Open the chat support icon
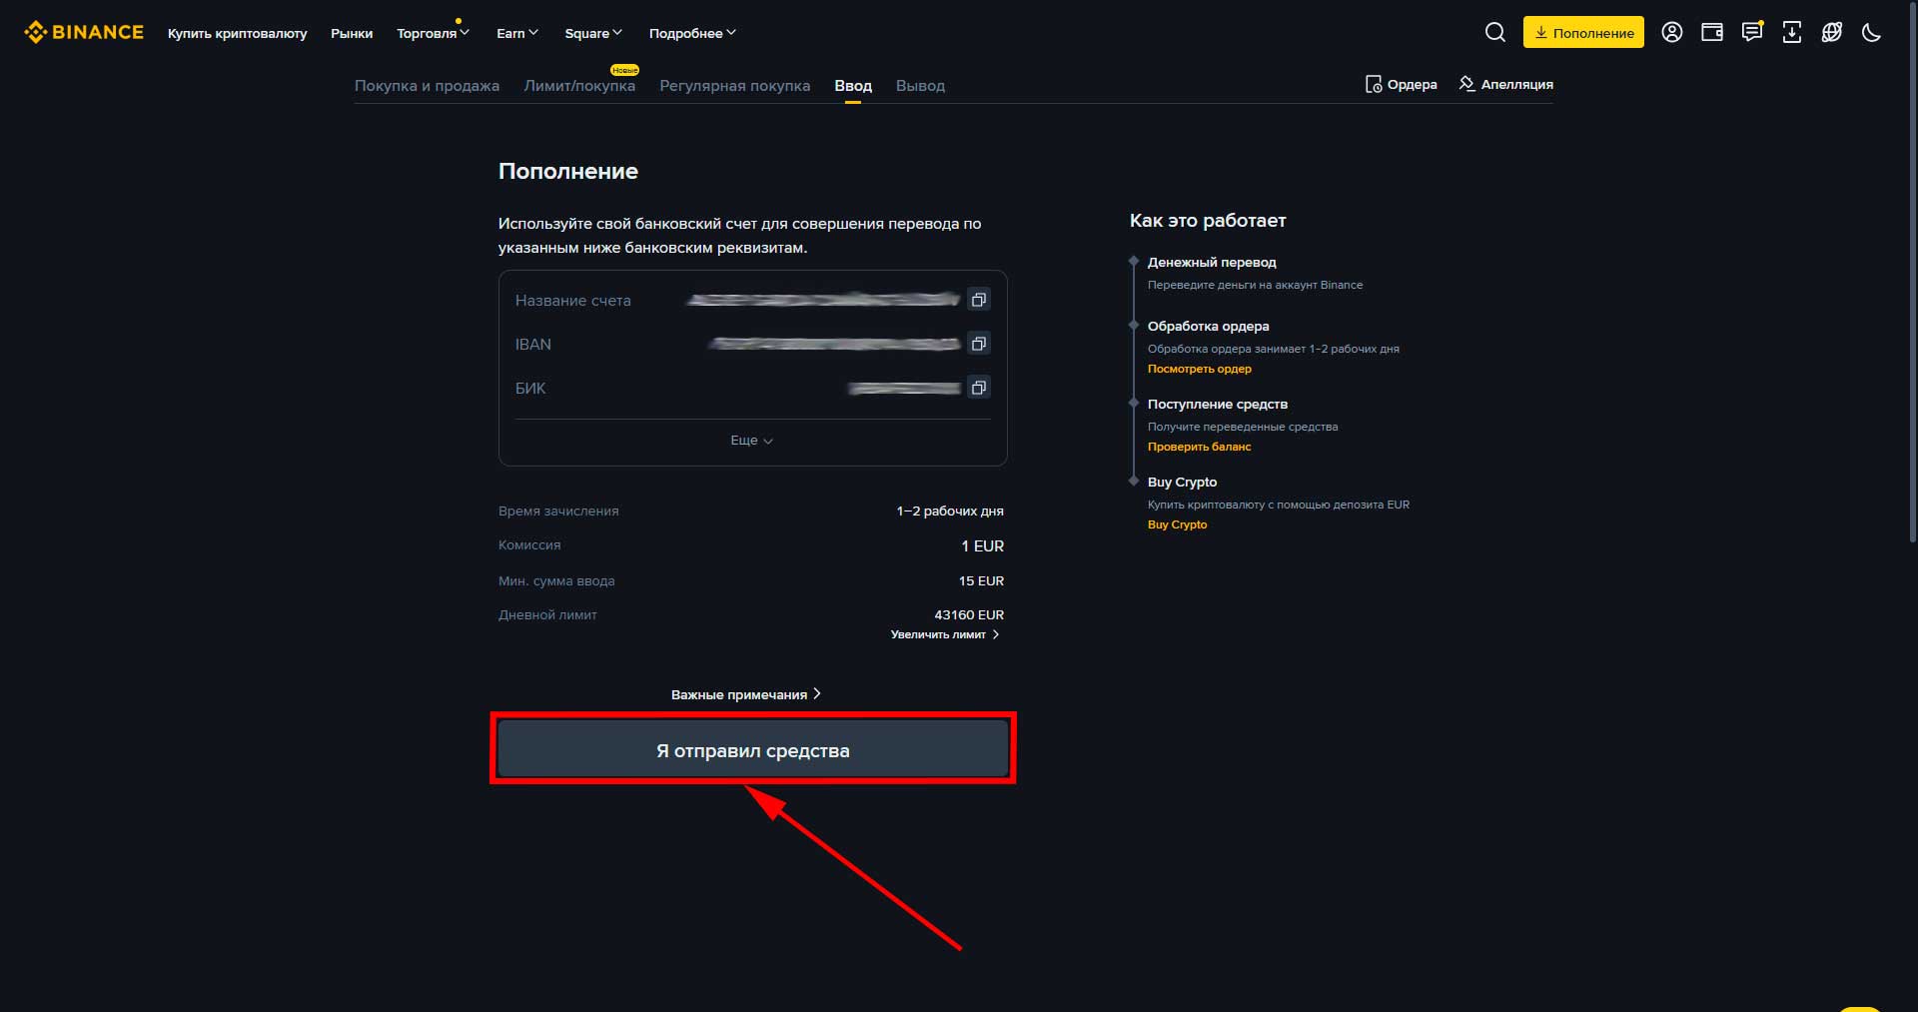The height and width of the screenshot is (1012, 1918). pyautogui.click(x=1751, y=32)
